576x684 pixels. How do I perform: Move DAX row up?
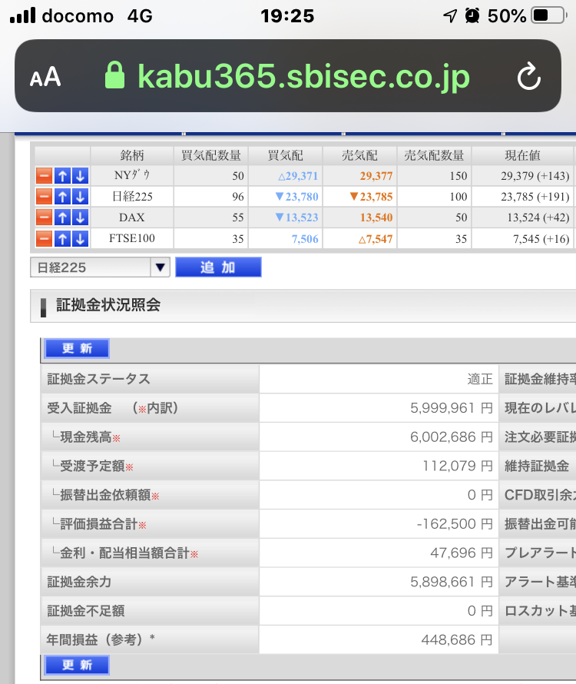62,217
